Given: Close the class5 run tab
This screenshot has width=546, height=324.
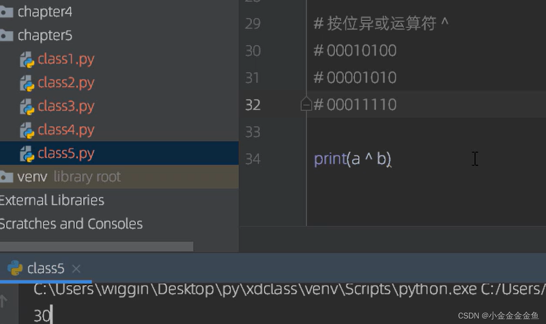Looking at the screenshot, I should (76, 268).
